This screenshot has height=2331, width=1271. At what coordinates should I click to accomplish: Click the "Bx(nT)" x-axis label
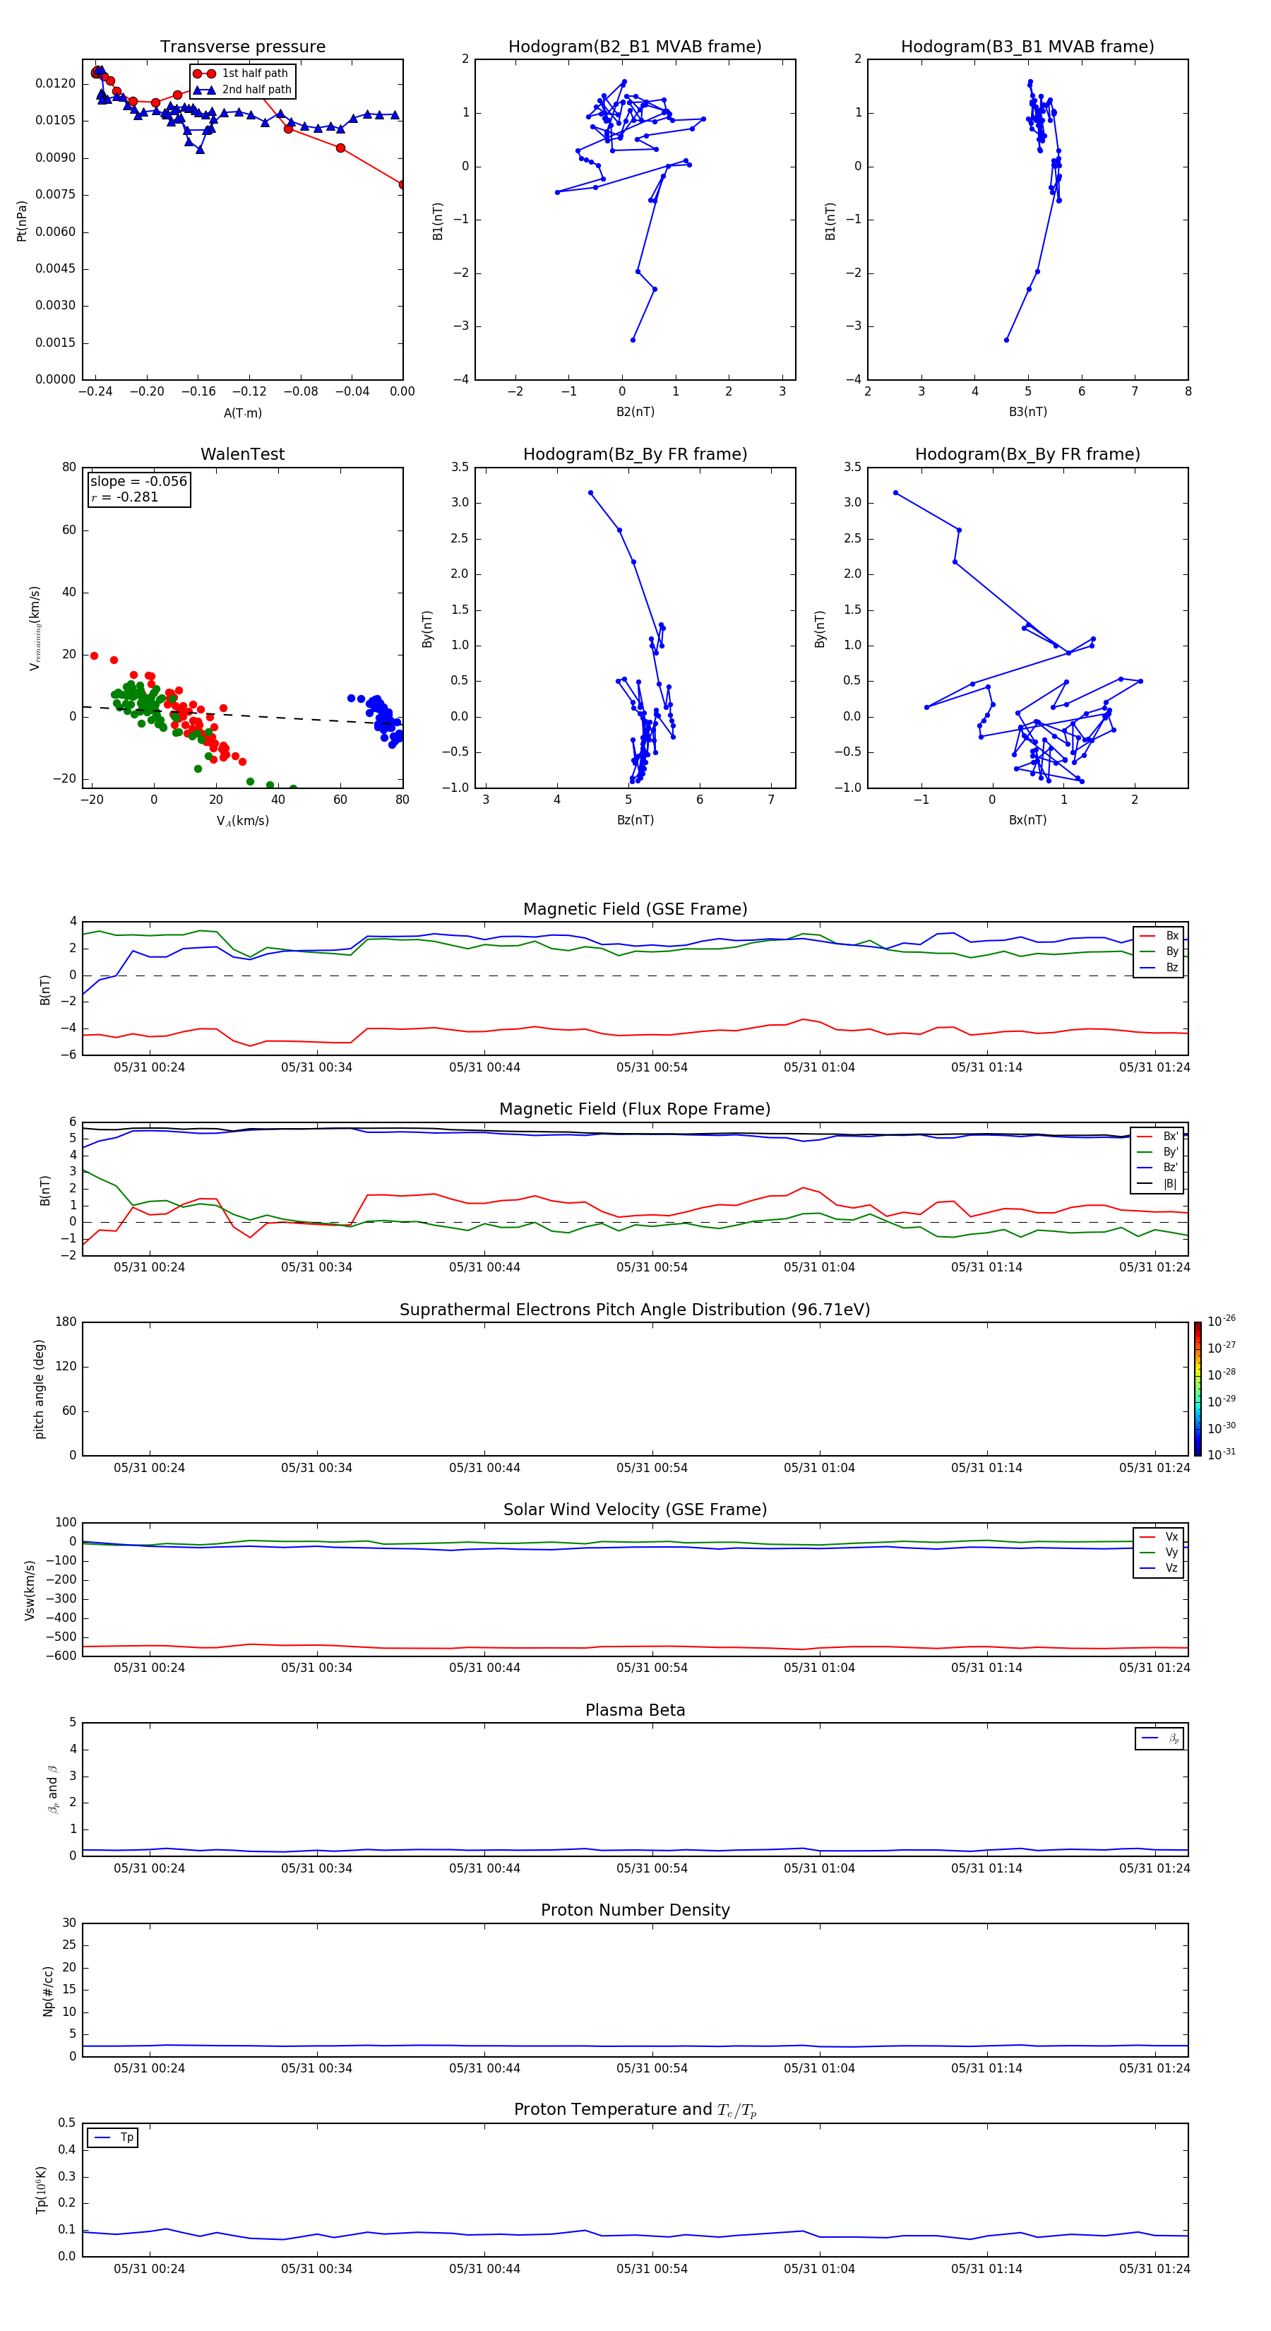pyautogui.click(x=1027, y=820)
